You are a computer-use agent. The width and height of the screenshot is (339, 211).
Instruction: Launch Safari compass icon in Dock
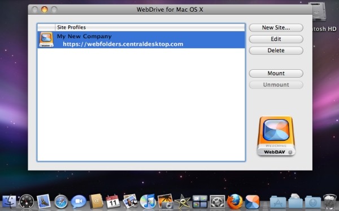point(61,202)
